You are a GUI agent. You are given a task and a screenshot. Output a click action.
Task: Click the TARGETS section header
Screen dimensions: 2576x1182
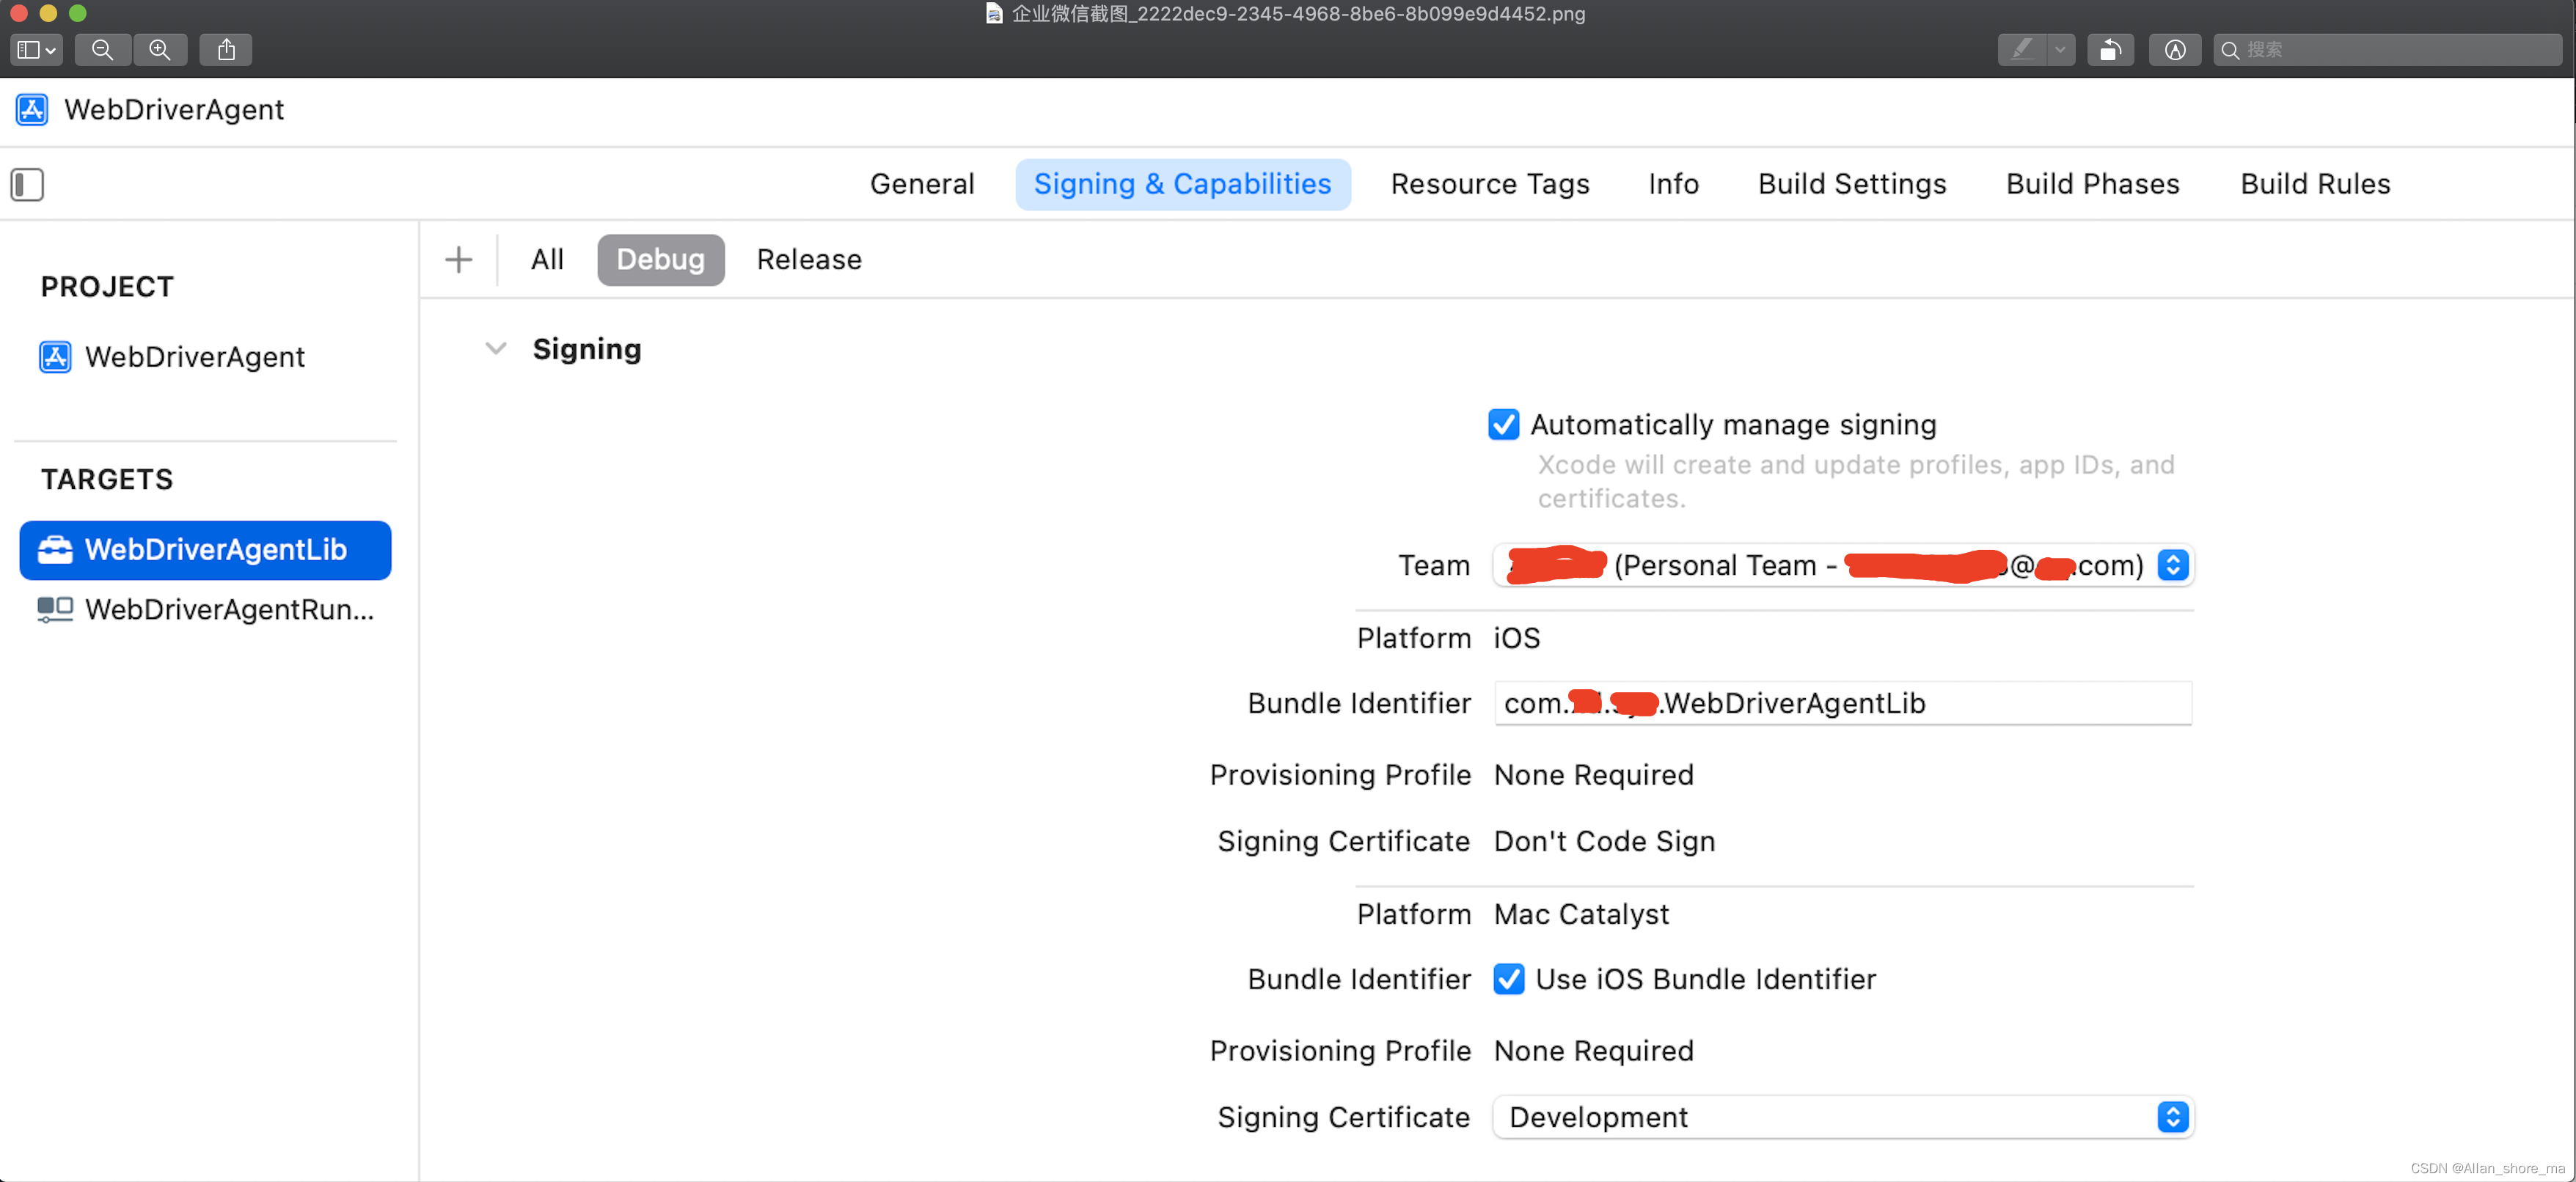click(107, 480)
